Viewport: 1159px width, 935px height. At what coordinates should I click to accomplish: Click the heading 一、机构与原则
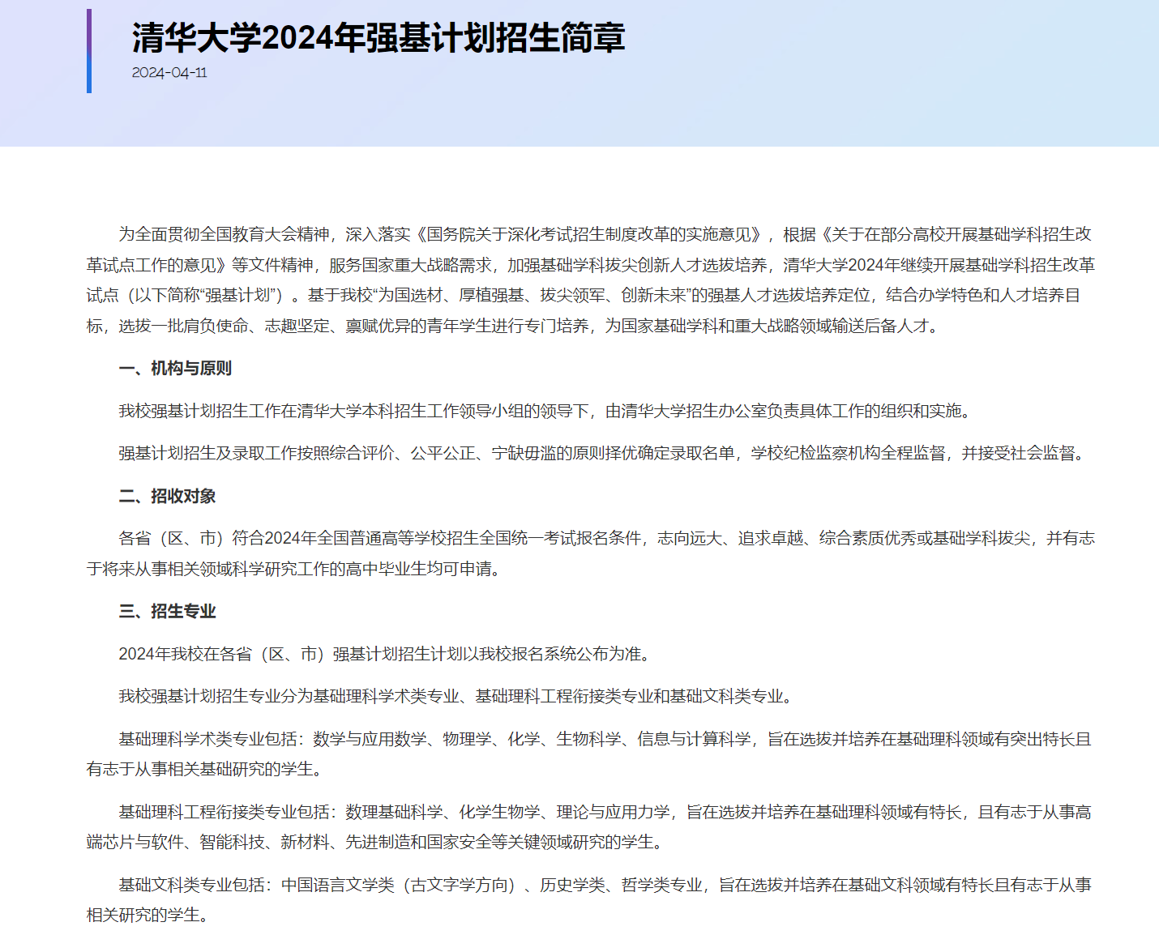(x=175, y=369)
